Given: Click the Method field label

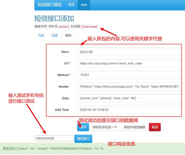Looking at the screenshot, I should point(64,75).
